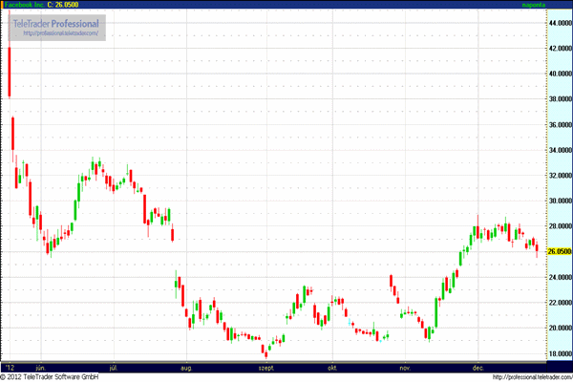Click the yellow 26.0500 current price marker

click(x=558, y=252)
